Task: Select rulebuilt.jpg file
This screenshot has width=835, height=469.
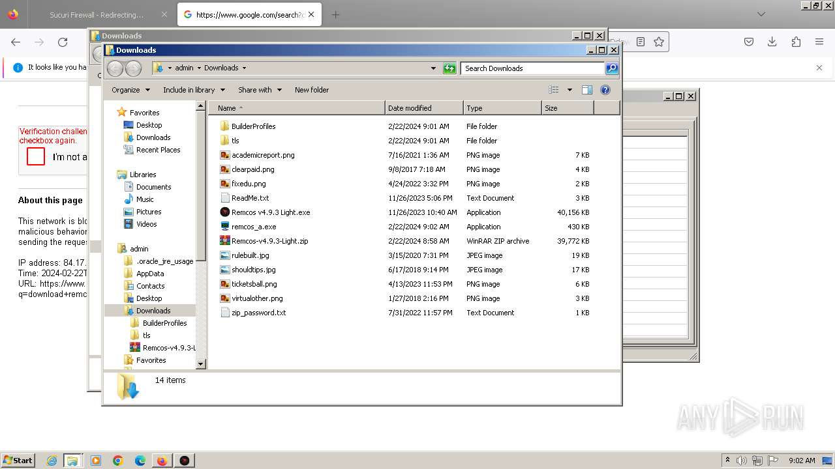Action: [x=245, y=255]
